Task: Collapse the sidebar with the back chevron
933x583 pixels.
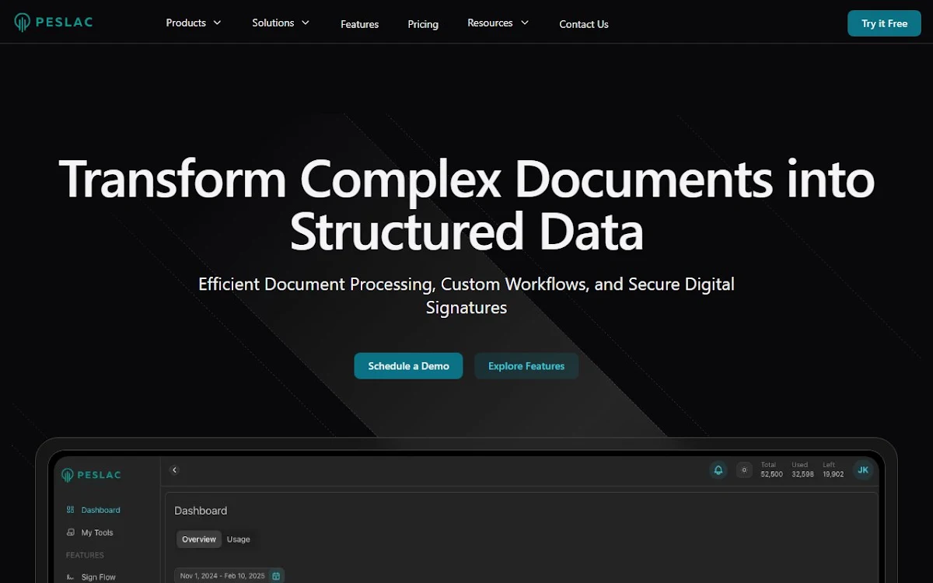Action: (x=174, y=470)
